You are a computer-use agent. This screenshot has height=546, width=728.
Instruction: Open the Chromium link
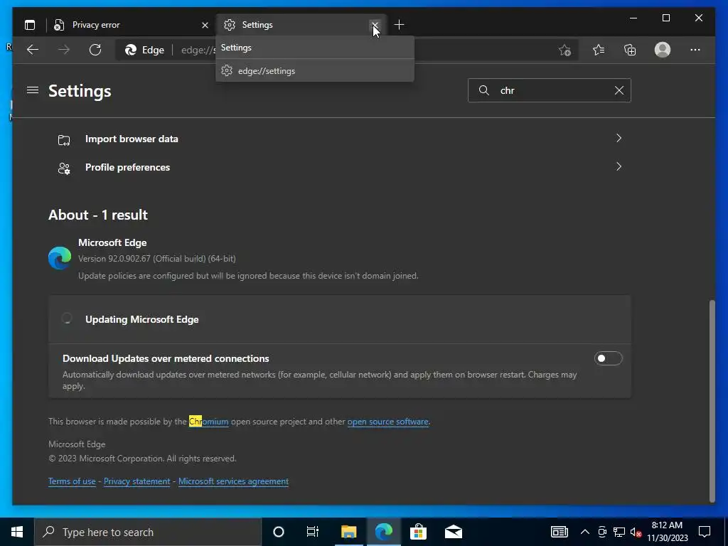tap(208, 422)
